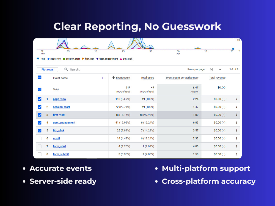
Task: Open the form_start event link
Action: pos(59,146)
